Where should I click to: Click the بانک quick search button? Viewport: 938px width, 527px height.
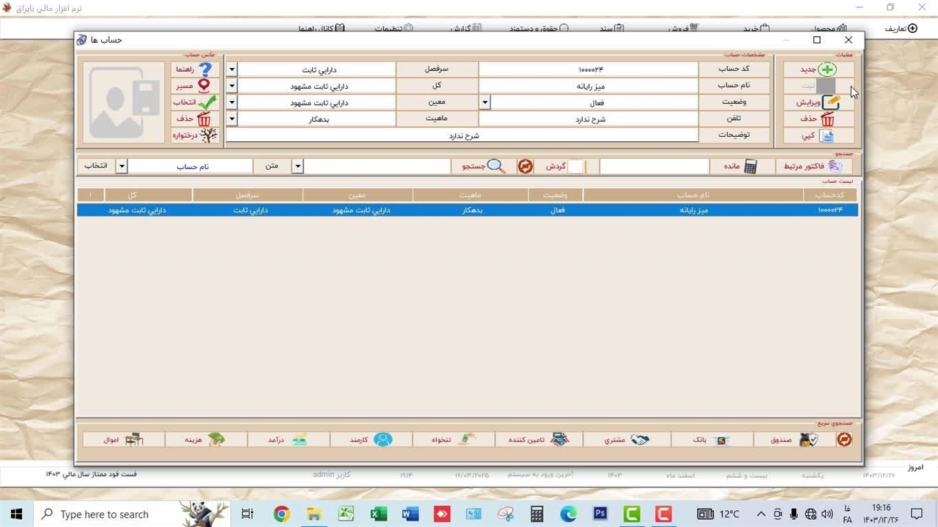[x=712, y=440]
